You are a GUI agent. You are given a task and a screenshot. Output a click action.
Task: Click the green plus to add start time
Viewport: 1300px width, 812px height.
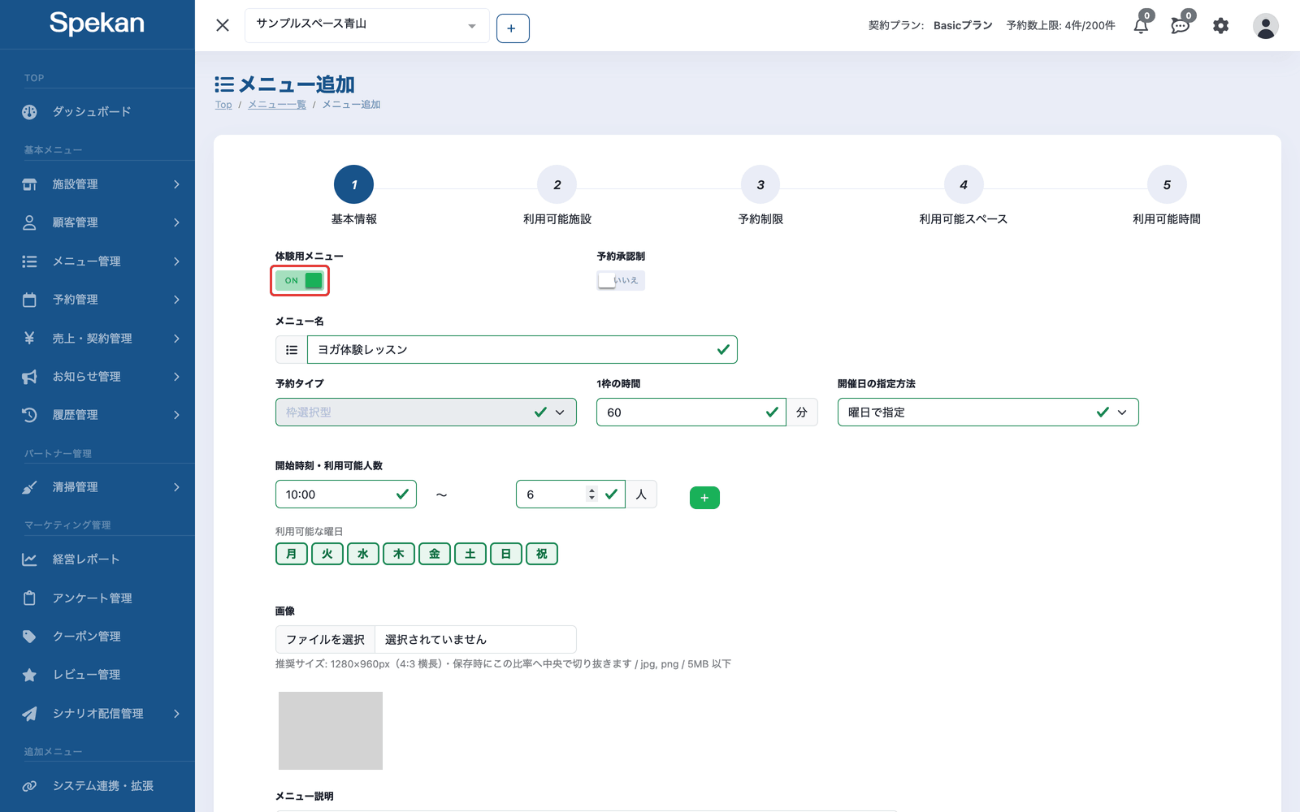click(x=704, y=498)
